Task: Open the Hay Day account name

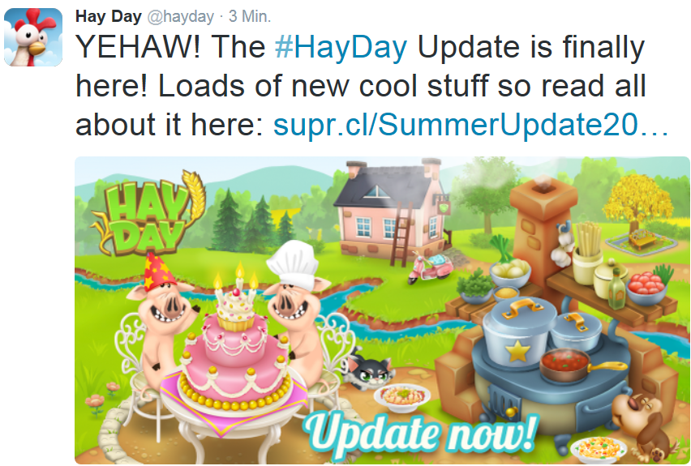Action: 109,17
